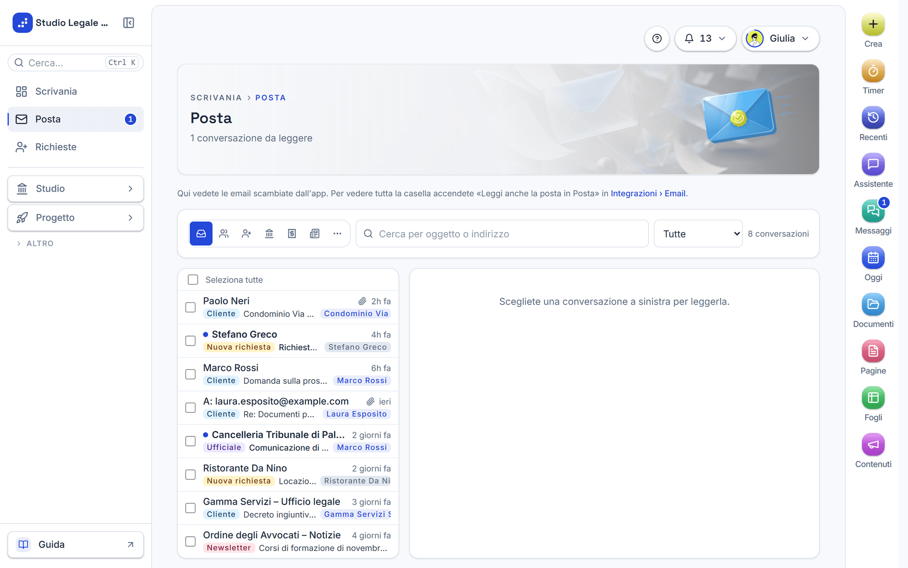Open the Documenti folder icon

(873, 304)
